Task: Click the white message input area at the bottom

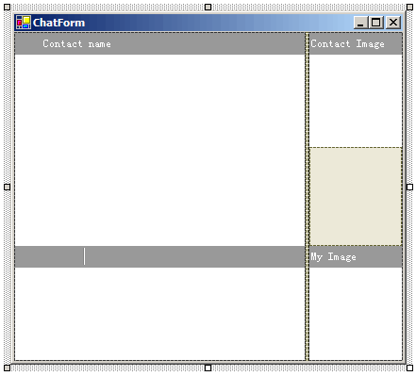Action: 159,314
